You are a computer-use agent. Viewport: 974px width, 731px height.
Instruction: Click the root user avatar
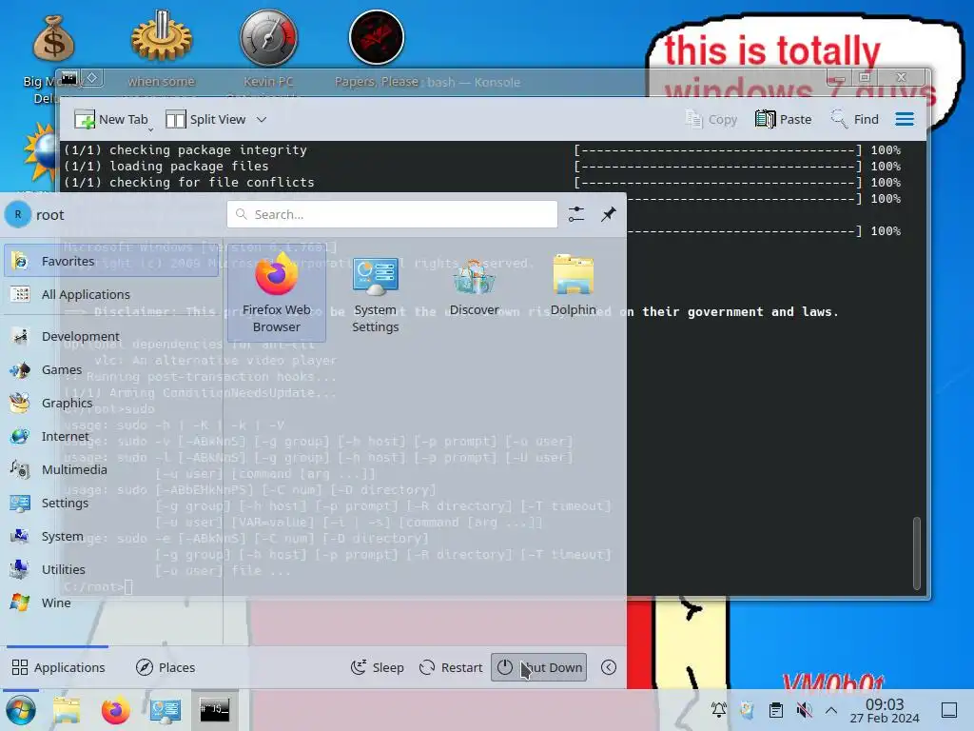(18, 214)
